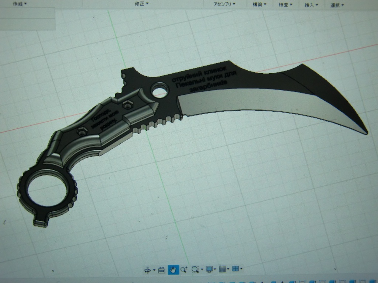Open the 挿入 menu
The width and height of the screenshot is (378, 283).
311,5
